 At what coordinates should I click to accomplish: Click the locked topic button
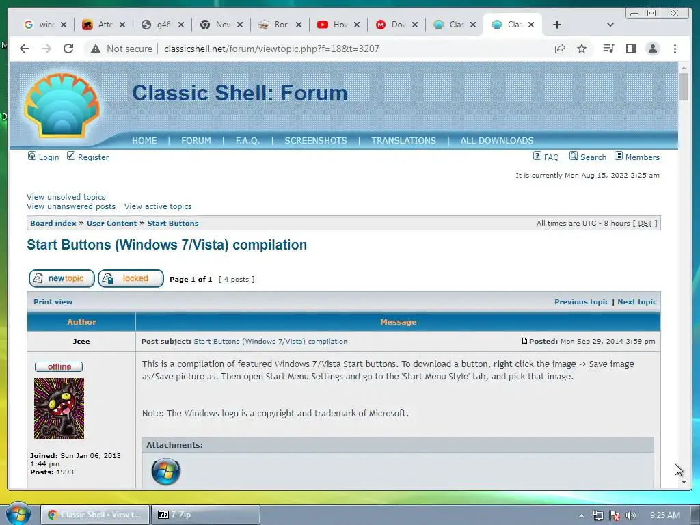(131, 279)
